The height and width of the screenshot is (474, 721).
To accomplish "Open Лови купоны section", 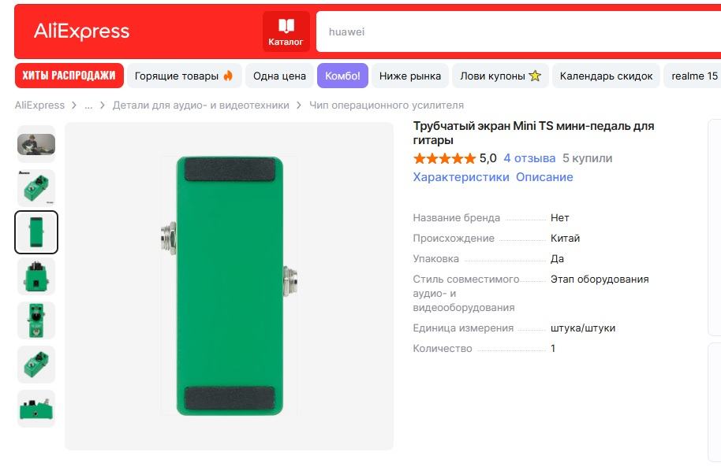I will click(500, 76).
